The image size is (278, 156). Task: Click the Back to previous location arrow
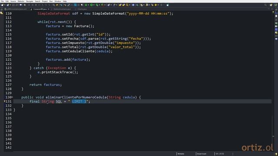[156, 5]
